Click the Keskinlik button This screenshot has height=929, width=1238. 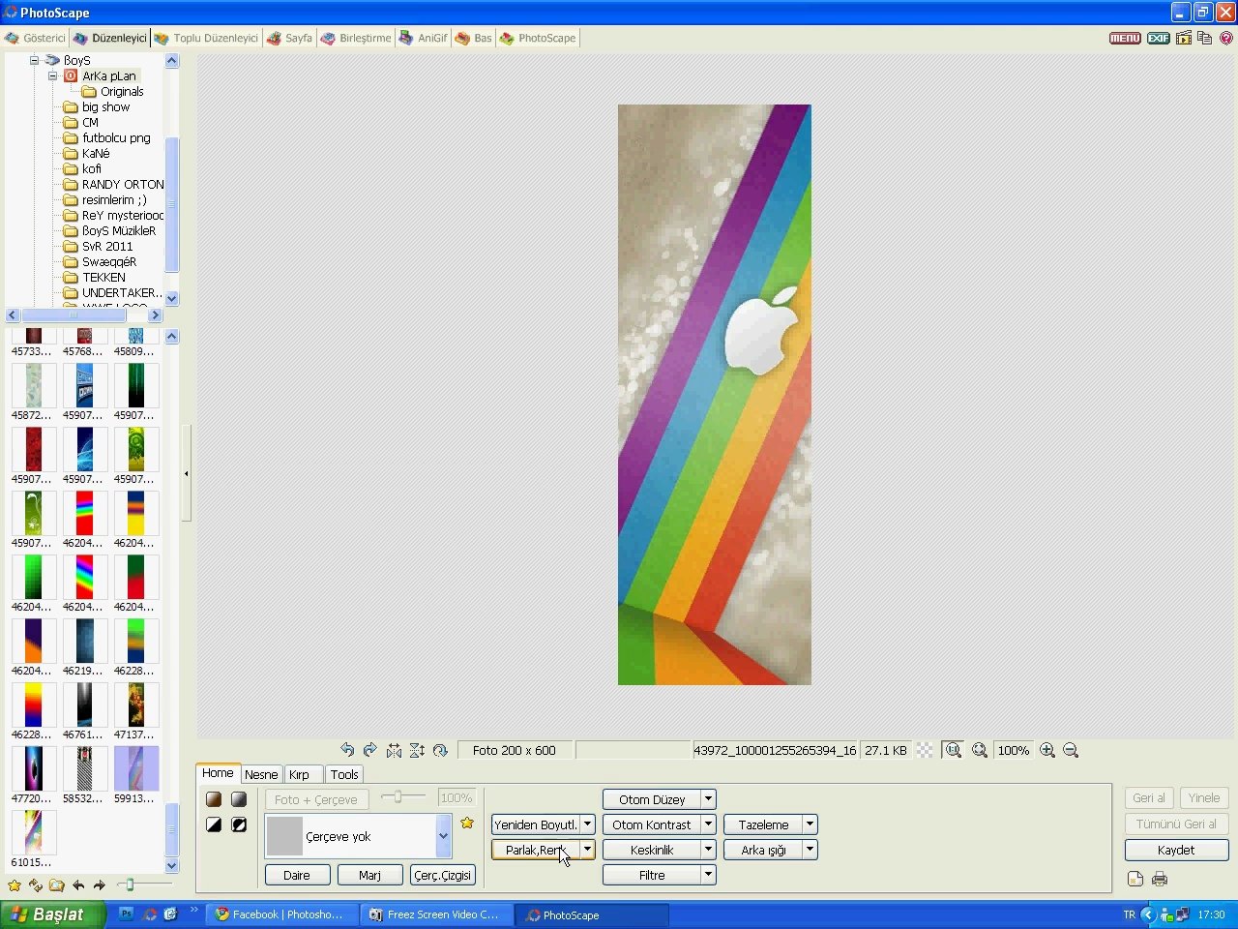pos(652,850)
